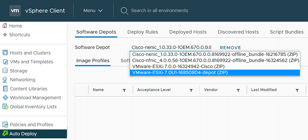308x140 pixels.
Task: Click the Global Inventory Lists icon
Action: tap(5, 107)
